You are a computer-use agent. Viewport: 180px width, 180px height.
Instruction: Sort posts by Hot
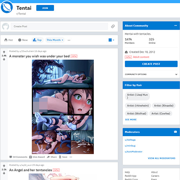[9, 40]
